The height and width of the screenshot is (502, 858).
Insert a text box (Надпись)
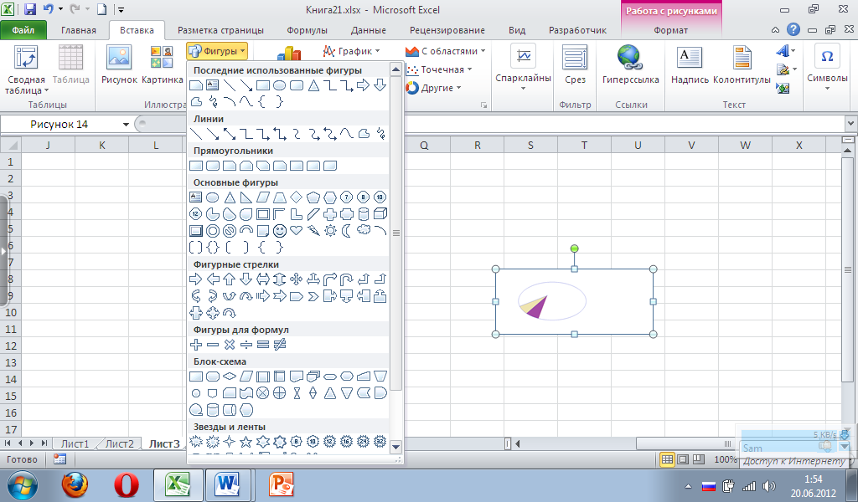pyautogui.click(x=690, y=64)
